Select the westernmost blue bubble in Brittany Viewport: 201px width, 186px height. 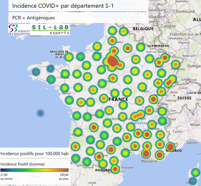(36, 72)
